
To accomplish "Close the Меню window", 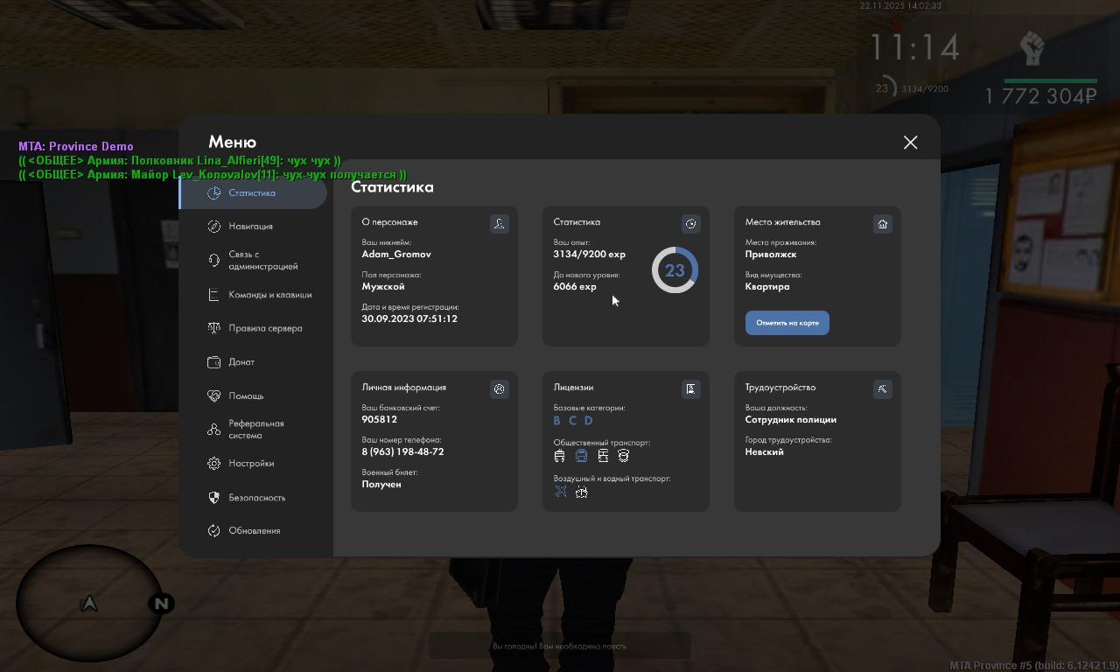I will point(910,143).
